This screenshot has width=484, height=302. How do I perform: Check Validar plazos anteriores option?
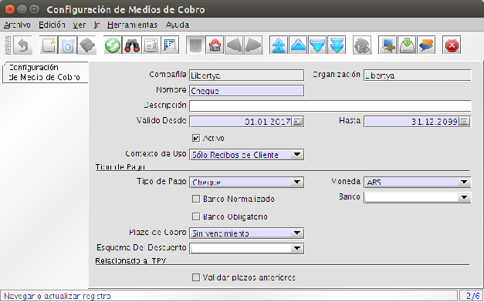click(x=196, y=277)
